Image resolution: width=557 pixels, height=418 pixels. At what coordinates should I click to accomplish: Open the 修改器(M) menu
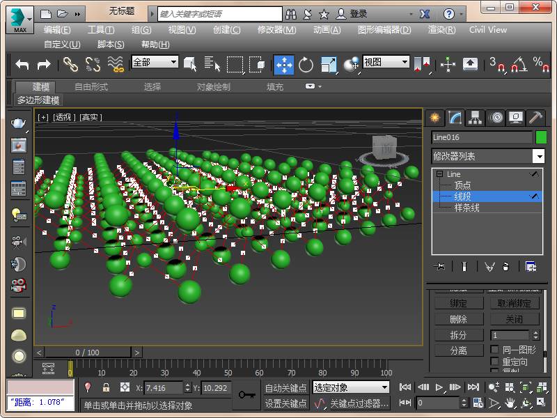pos(276,30)
